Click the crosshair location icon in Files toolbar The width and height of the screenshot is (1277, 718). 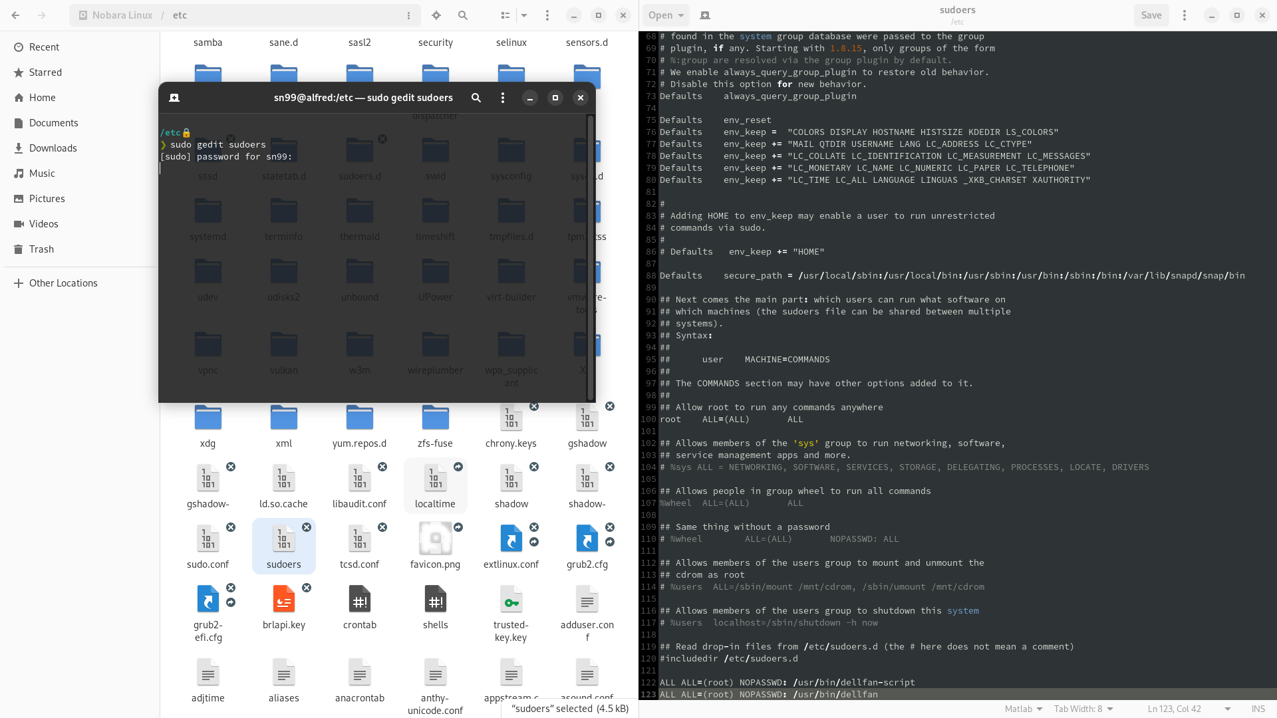[436, 15]
